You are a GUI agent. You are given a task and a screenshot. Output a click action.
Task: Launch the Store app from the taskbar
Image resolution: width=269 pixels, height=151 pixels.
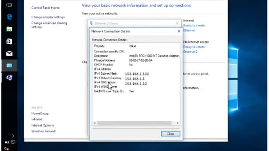(9, 41)
